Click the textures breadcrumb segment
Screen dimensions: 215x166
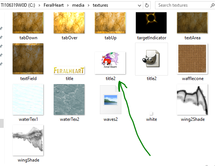point(100,5)
